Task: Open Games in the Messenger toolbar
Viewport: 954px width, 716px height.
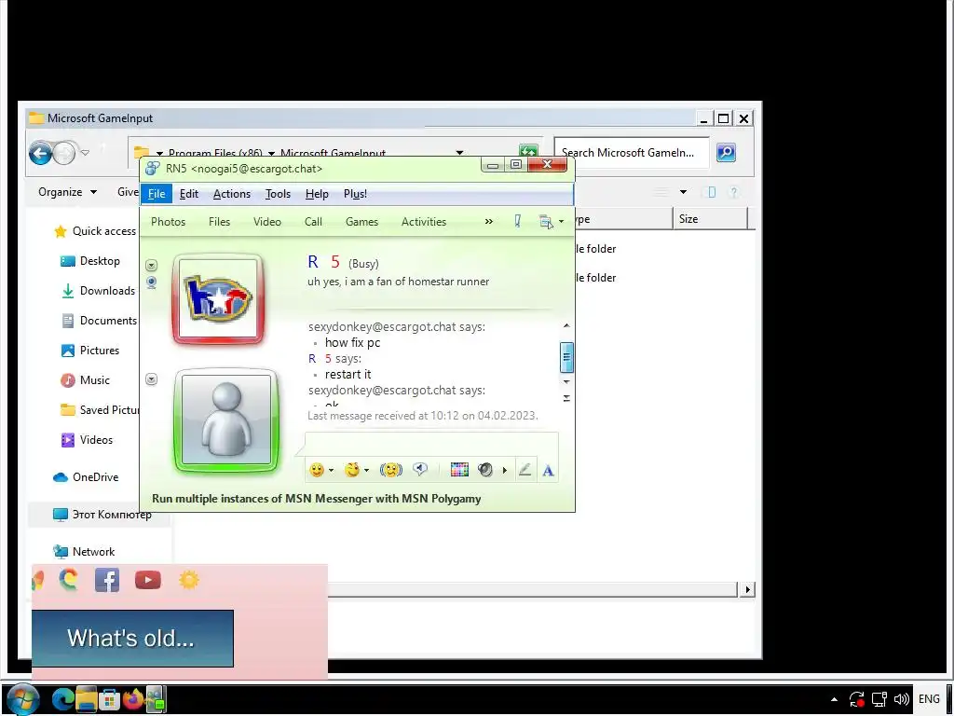Action: (x=362, y=222)
